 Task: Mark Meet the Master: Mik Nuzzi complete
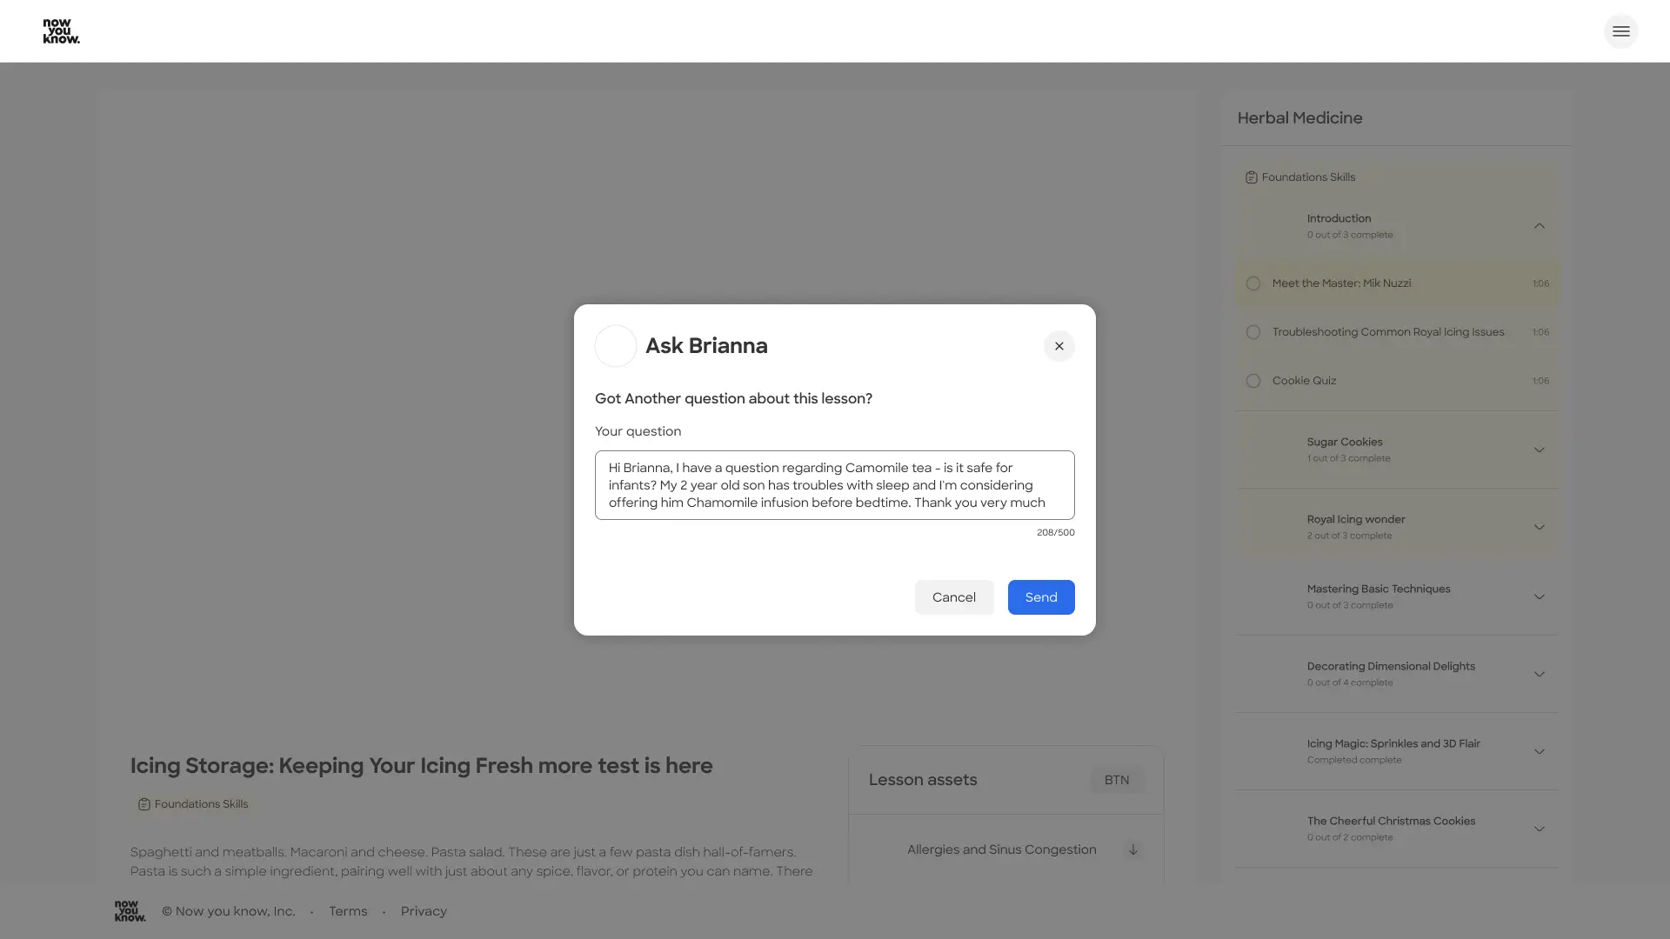(1252, 283)
